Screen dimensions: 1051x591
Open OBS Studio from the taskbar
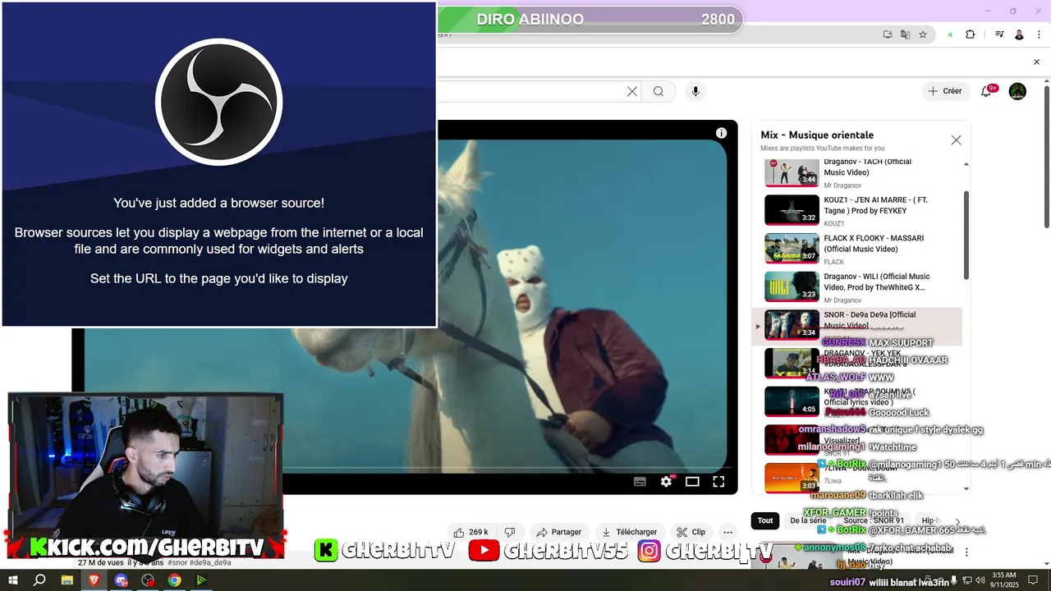148,580
